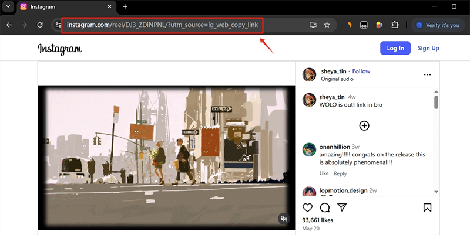View site information icon in address bar
470x235 pixels.
[x=58, y=25]
